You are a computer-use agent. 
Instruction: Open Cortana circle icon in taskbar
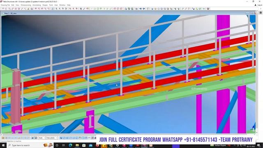tap(57, 145)
